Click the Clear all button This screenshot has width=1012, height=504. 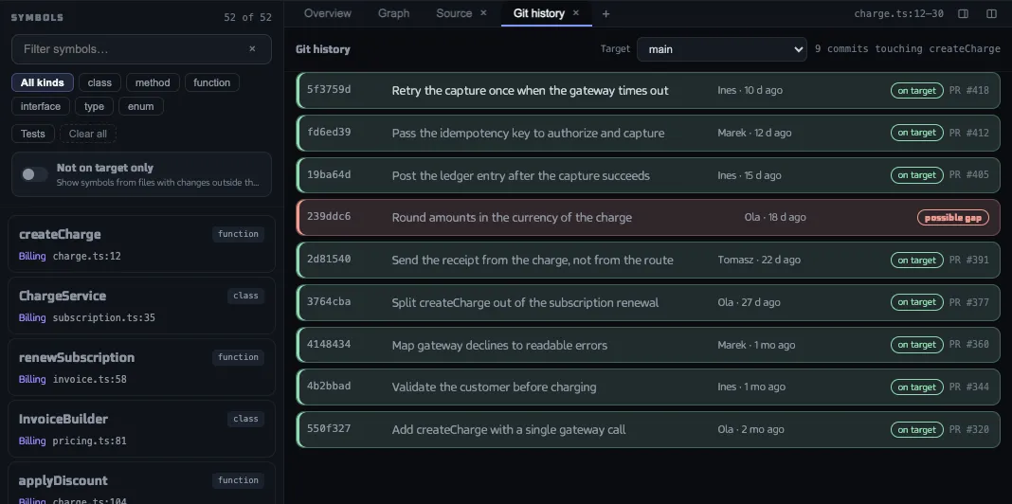point(88,134)
